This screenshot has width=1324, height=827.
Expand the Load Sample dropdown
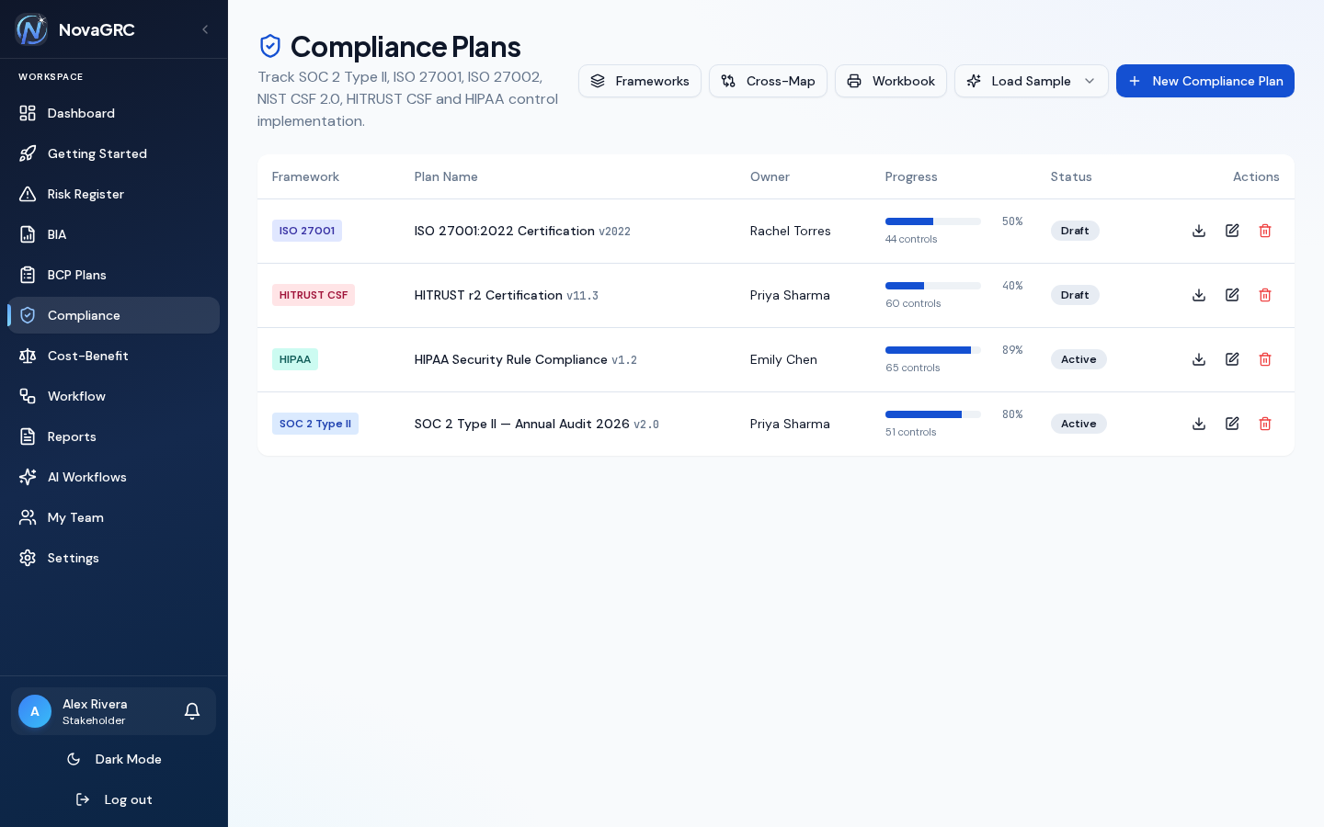[x=1032, y=81]
